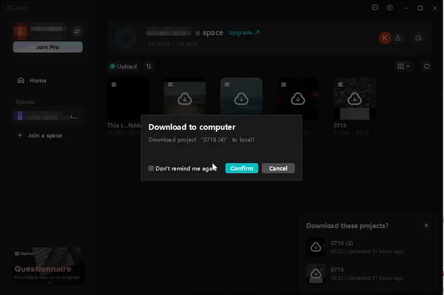Open the feedback message icon in title bar
Image resolution: width=444 pixels, height=295 pixels.
[375, 8]
